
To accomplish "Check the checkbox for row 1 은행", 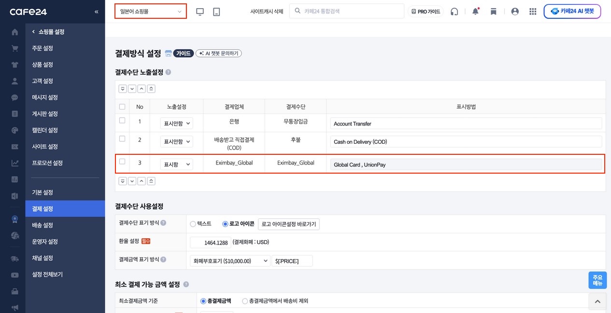I will (122, 120).
